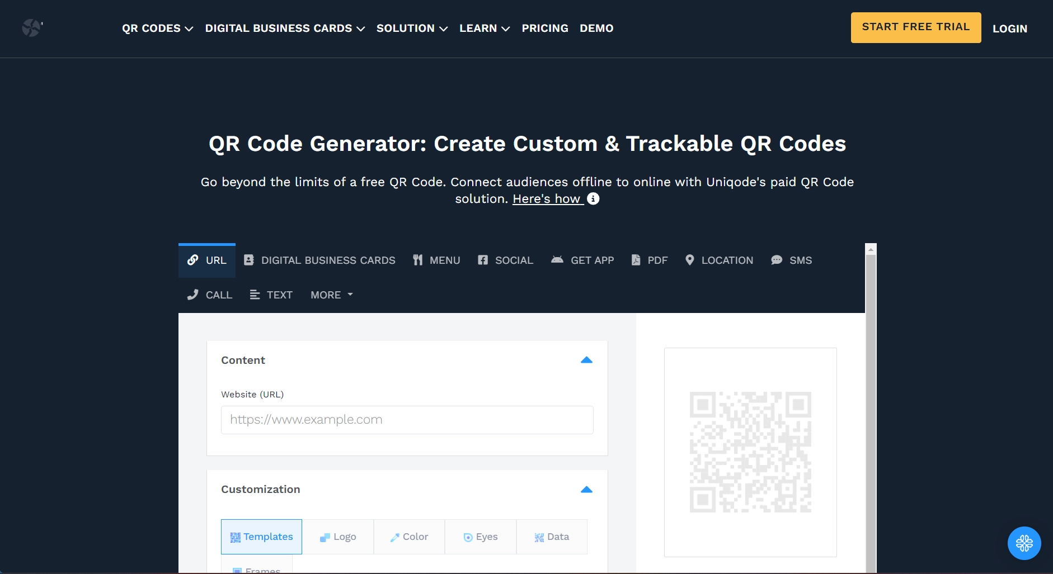The width and height of the screenshot is (1053, 574).
Task: Click the info icon beside Here's how
Action: (x=593, y=199)
